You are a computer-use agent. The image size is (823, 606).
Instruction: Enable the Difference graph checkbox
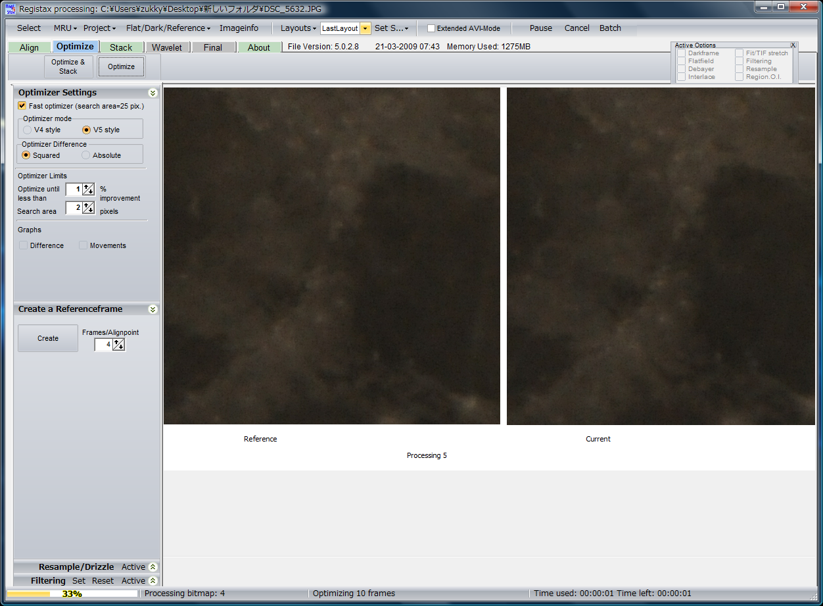24,245
